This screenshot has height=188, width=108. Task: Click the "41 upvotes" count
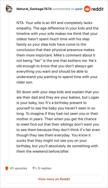click(19, 168)
